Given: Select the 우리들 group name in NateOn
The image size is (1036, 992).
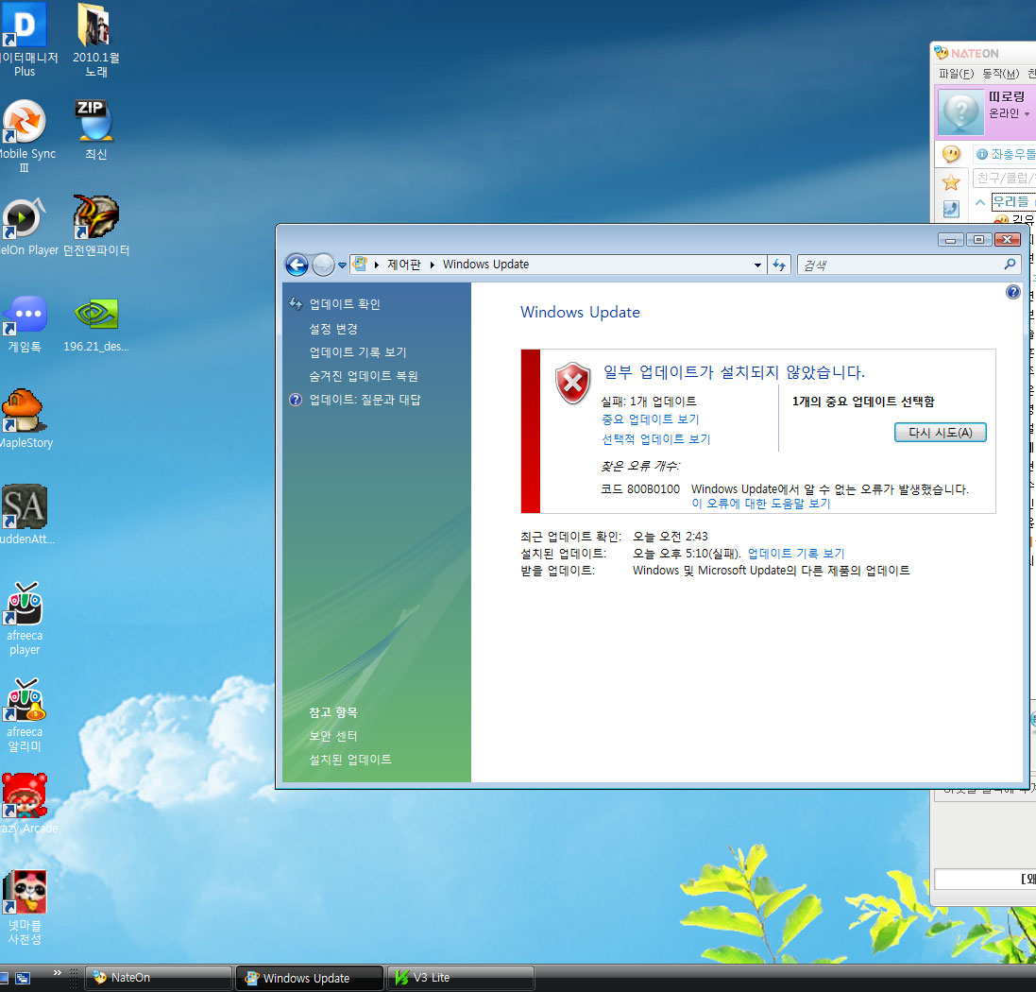Looking at the screenshot, I should coord(1011,201).
